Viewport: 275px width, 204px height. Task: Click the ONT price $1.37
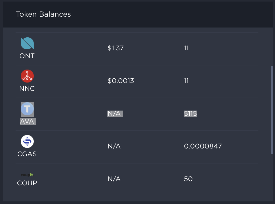point(115,48)
